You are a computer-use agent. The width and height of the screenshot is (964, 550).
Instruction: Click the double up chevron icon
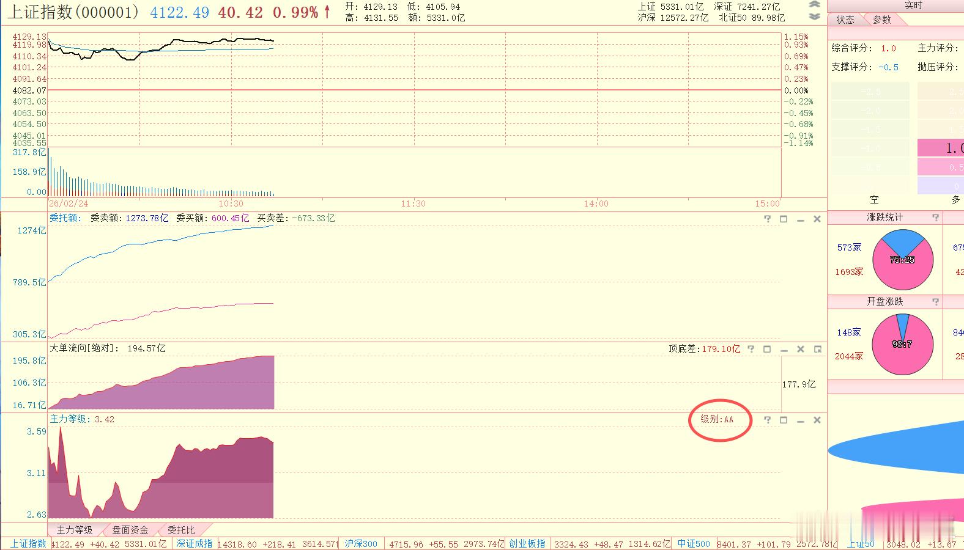click(814, 5)
